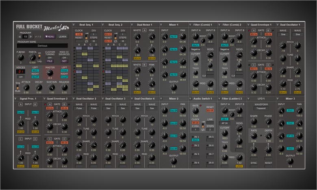Open left WAVE selector in Dual Oscillator 1

point(283,35)
